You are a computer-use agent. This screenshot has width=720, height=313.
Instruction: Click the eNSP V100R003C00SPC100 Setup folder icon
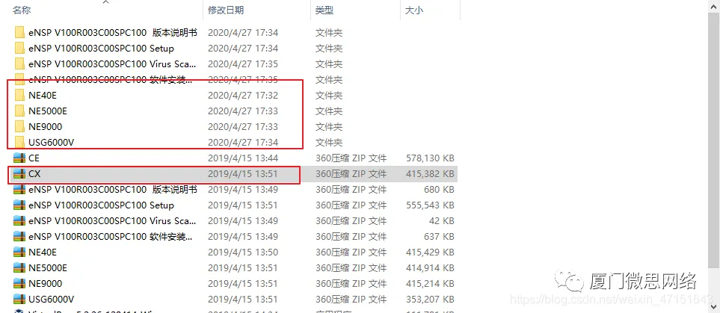[19, 49]
